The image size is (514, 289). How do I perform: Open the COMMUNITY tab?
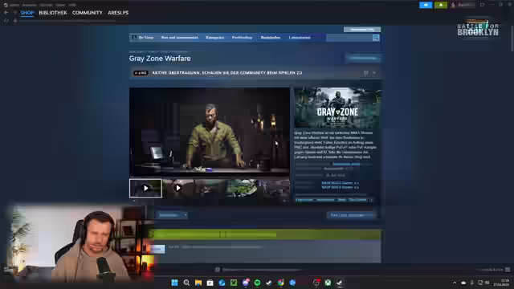point(88,13)
